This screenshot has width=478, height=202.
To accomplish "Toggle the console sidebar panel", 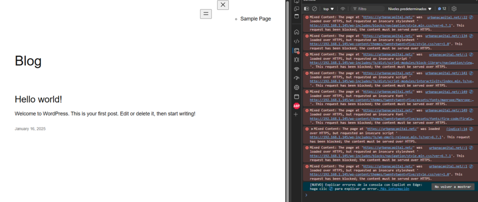I will (306, 8).
